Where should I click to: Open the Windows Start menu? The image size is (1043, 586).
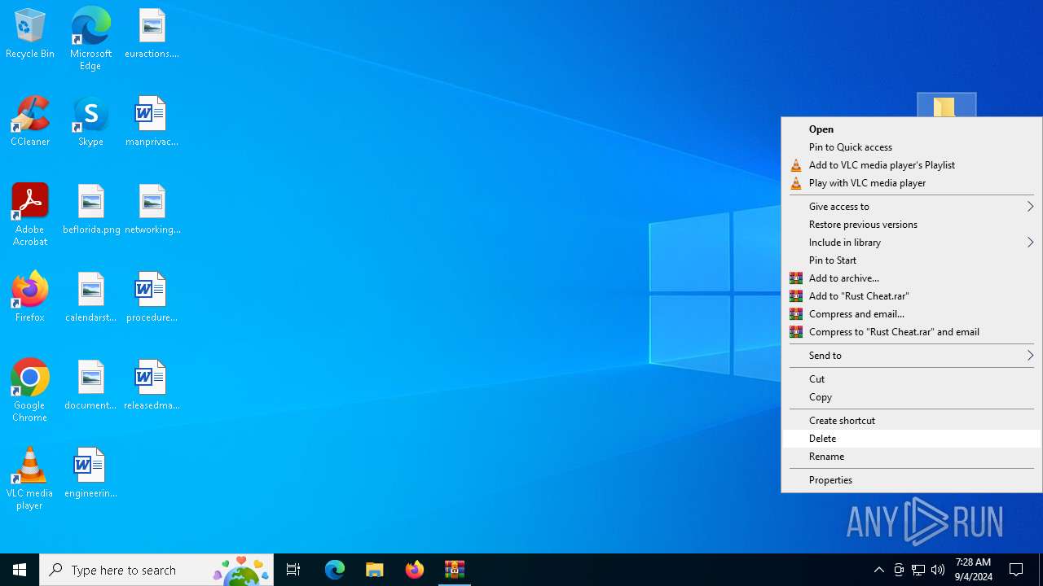click(20, 570)
